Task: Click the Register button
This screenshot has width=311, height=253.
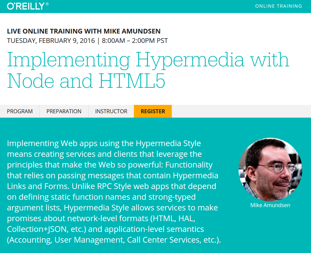Action: 153,111
